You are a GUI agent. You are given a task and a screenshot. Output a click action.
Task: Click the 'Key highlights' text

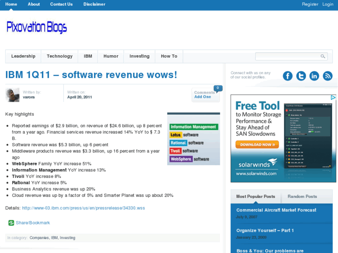[x=20, y=114]
